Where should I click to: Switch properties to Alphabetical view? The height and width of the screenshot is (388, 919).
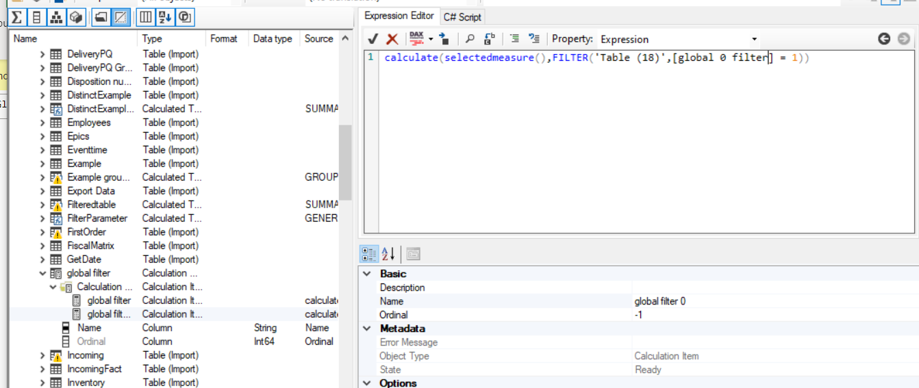pyautogui.click(x=388, y=255)
